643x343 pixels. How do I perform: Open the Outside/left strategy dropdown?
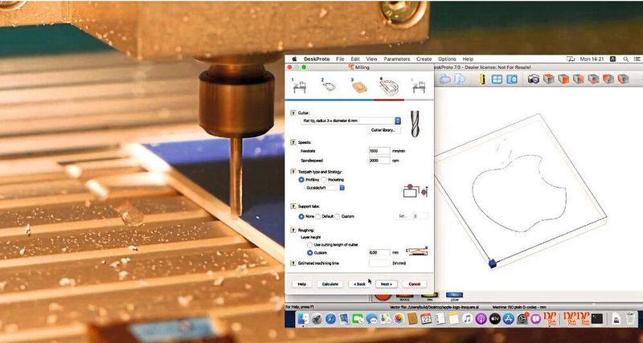pyautogui.click(x=325, y=188)
